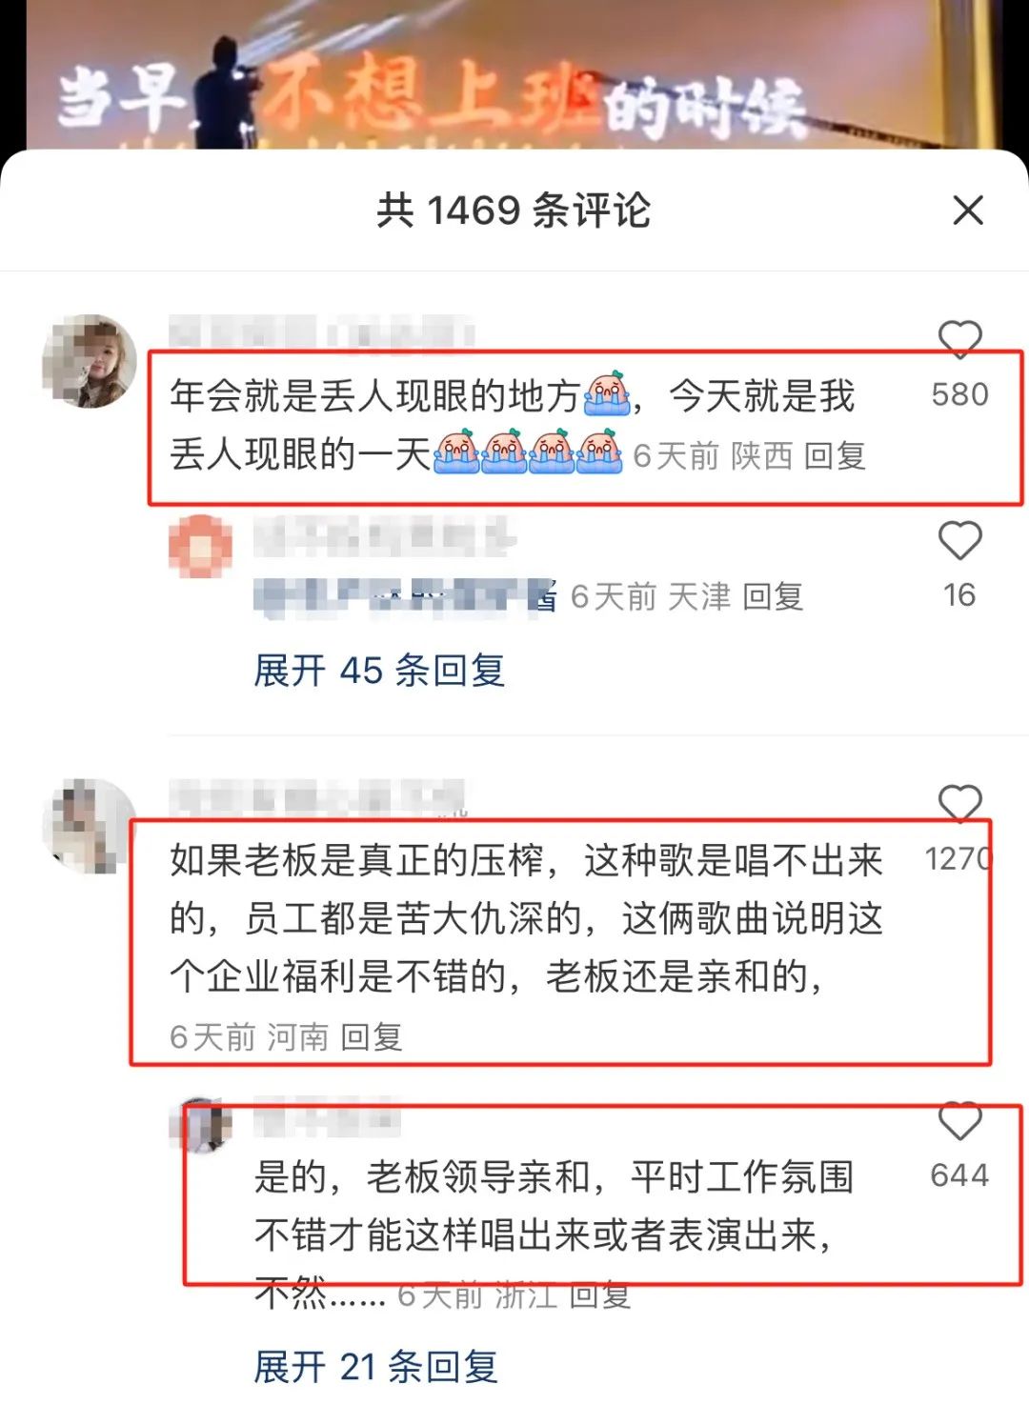Reply to the Zhejiang comment
Image resolution: width=1029 pixels, height=1405 pixels.
pyautogui.click(x=600, y=1295)
